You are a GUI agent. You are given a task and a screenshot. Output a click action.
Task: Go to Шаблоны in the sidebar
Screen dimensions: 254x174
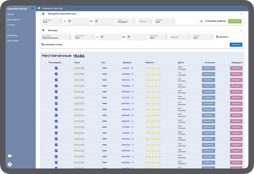coord(12,35)
